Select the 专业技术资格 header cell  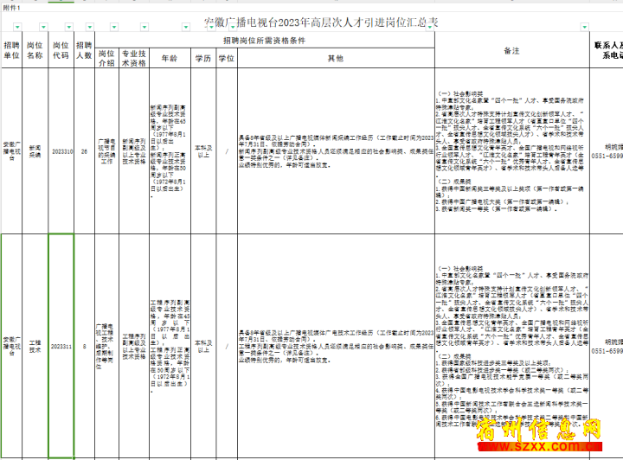[134, 58]
